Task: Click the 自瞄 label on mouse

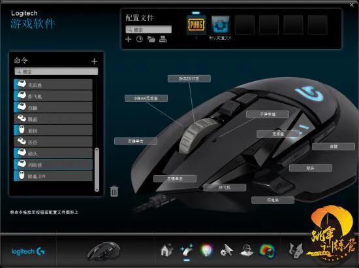Action: pos(334,146)
